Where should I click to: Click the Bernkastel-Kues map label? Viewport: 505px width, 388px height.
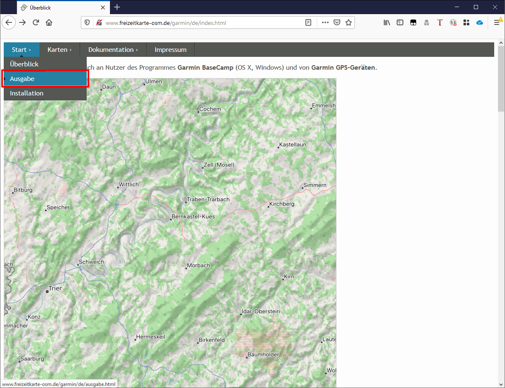point(193,217)
